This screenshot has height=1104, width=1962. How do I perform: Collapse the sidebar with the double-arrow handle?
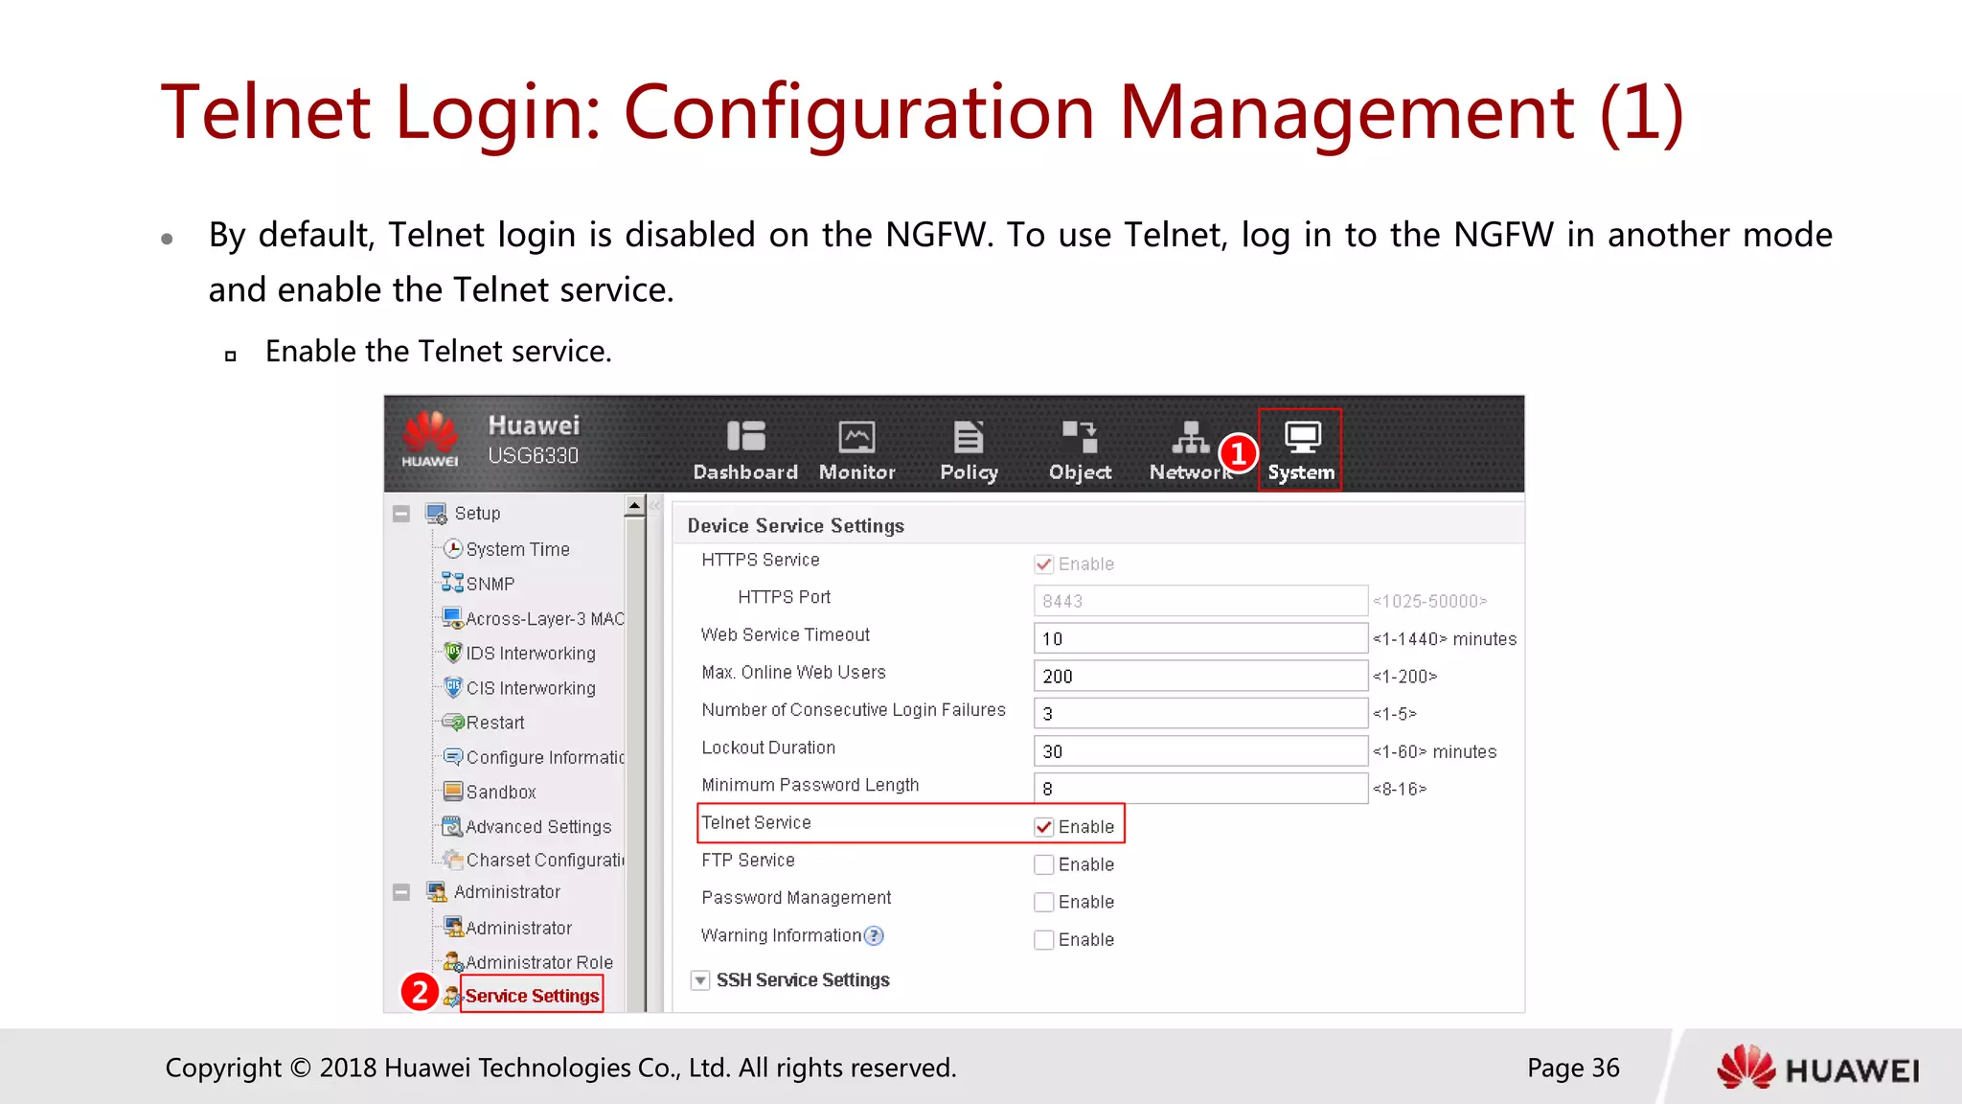pos(656,505)
